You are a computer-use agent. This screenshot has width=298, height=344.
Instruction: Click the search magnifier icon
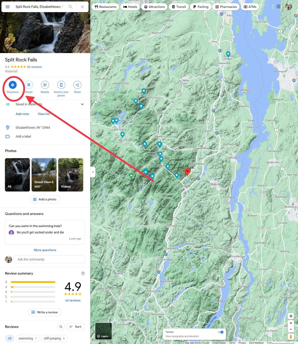tap(71, 7)
